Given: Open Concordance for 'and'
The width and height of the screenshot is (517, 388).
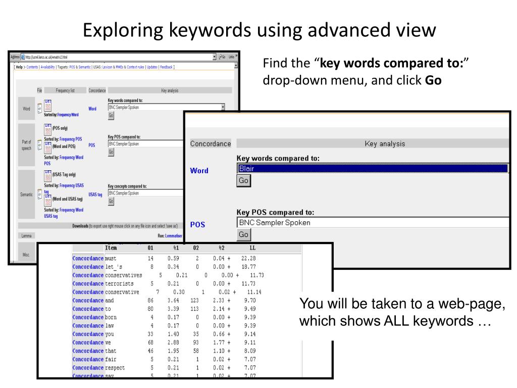Looking at the screenshot, I should tap(88, 300).
